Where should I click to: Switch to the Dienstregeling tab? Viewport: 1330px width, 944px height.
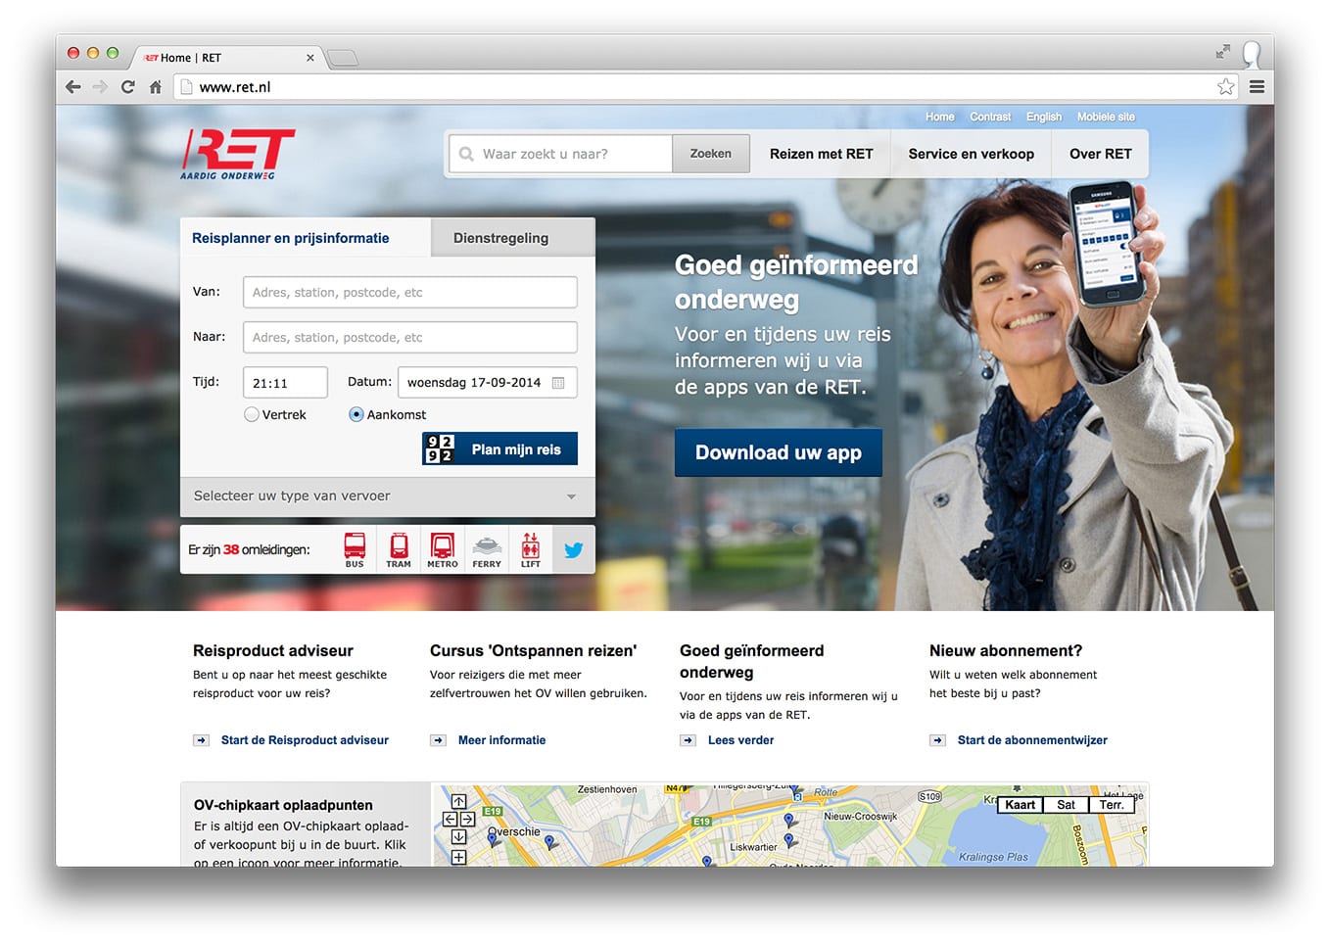500,237
